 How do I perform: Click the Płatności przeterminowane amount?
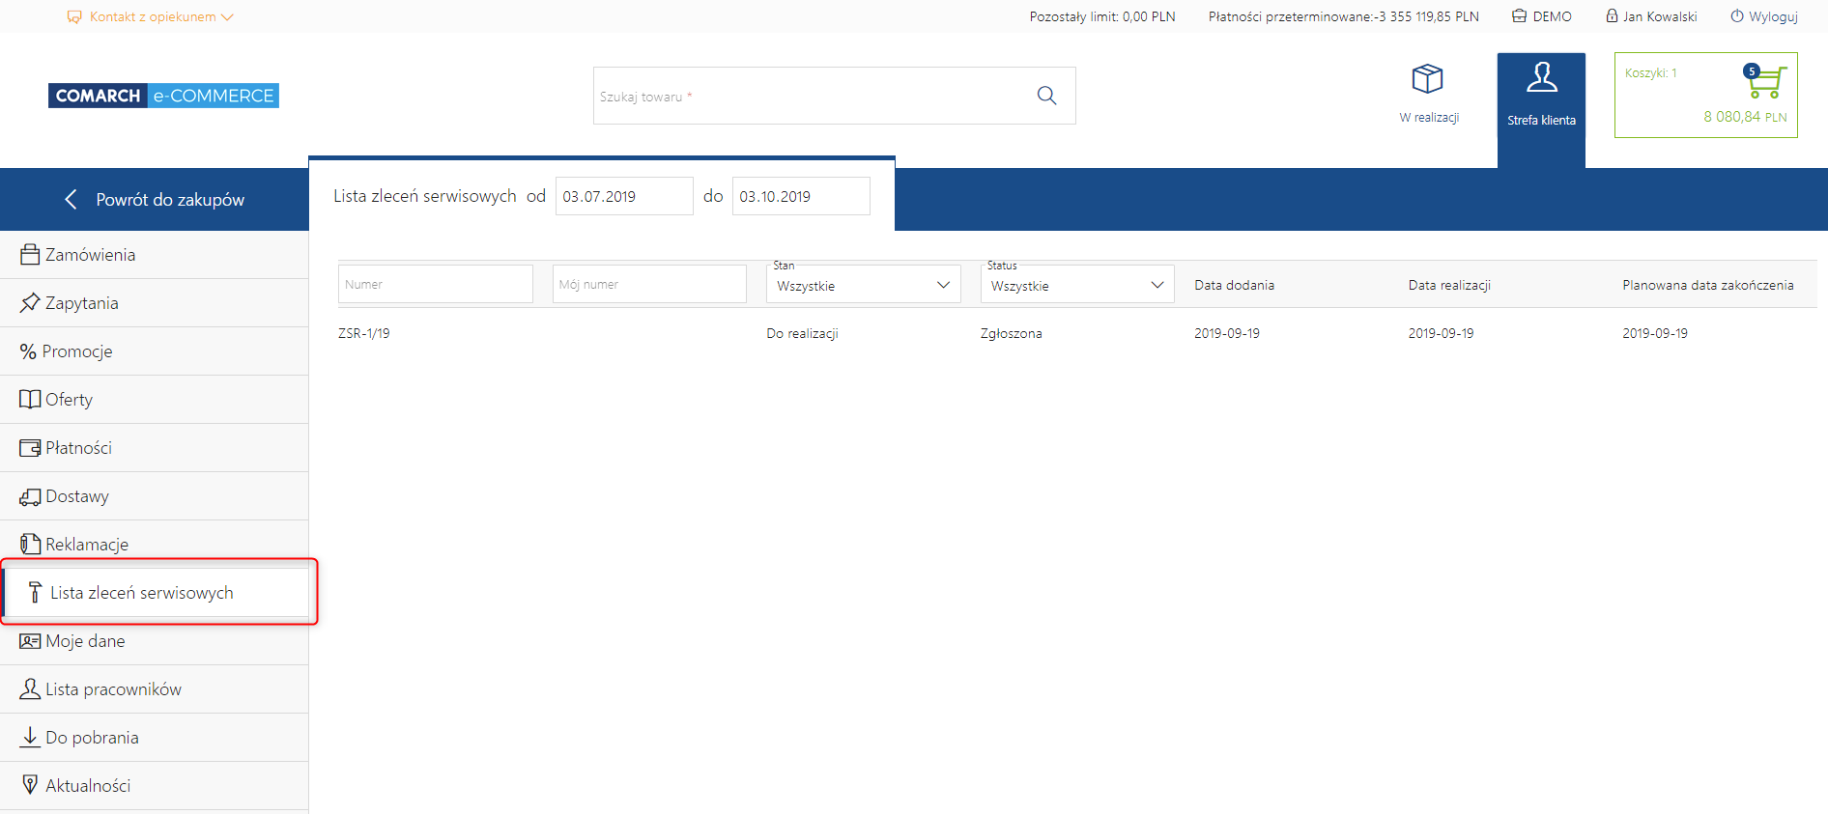pyautogui.click(x=1344, y=16)
